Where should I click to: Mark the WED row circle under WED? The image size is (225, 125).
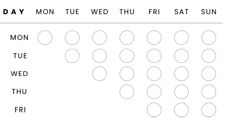[x=100, y=74]
